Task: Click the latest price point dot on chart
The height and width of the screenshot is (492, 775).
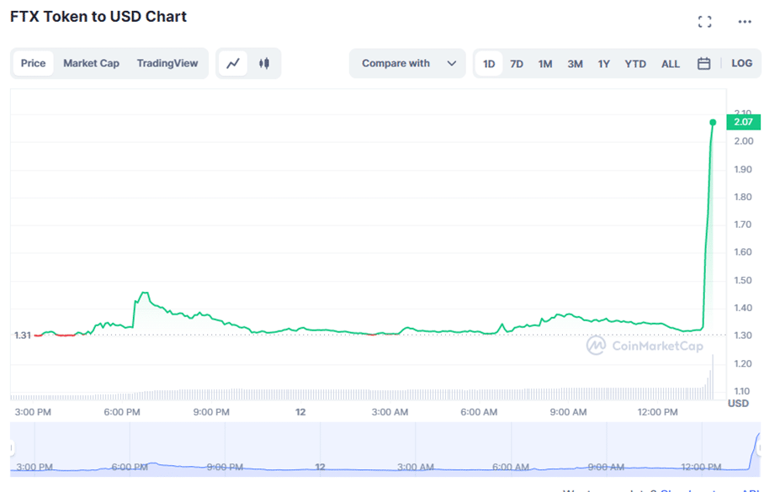Action: click(x=713, y=122)
